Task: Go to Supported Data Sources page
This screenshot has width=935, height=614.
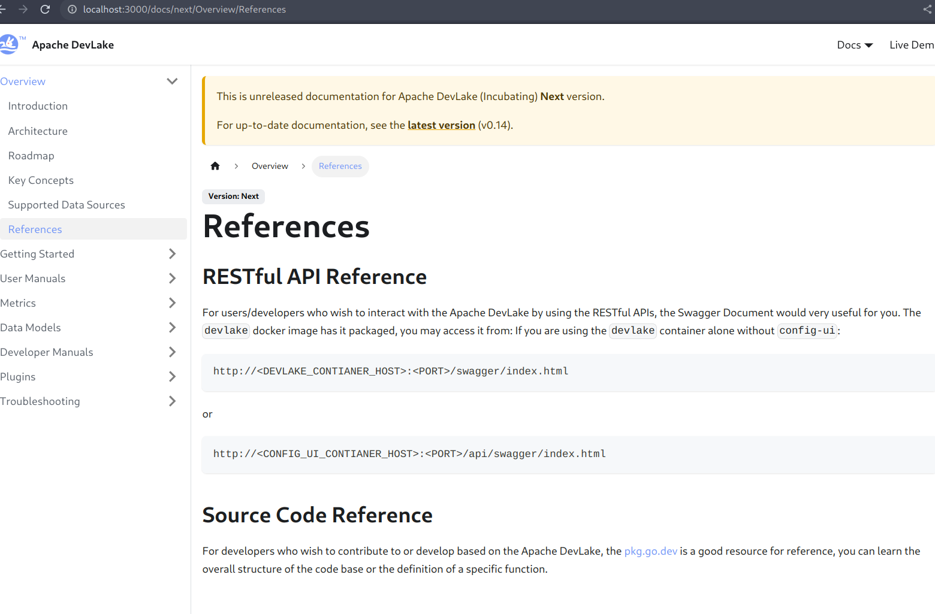Action: [x=67, y=205]
